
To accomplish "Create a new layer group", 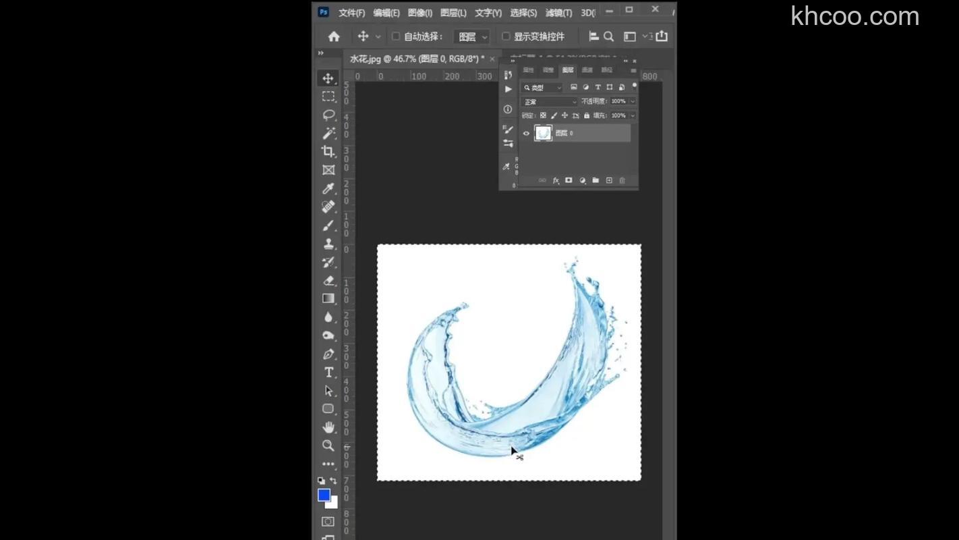I will 595,180.
